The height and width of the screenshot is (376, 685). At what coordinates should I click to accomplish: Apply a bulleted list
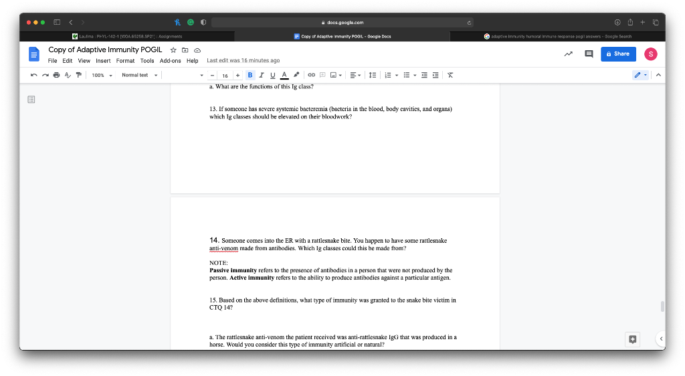point(407,75)
